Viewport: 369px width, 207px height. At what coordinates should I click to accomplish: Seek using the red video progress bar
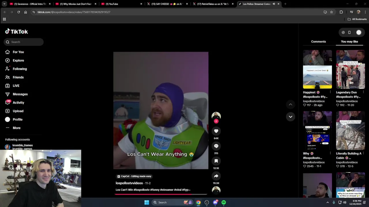pyautogui.click(x=161, y=194)
